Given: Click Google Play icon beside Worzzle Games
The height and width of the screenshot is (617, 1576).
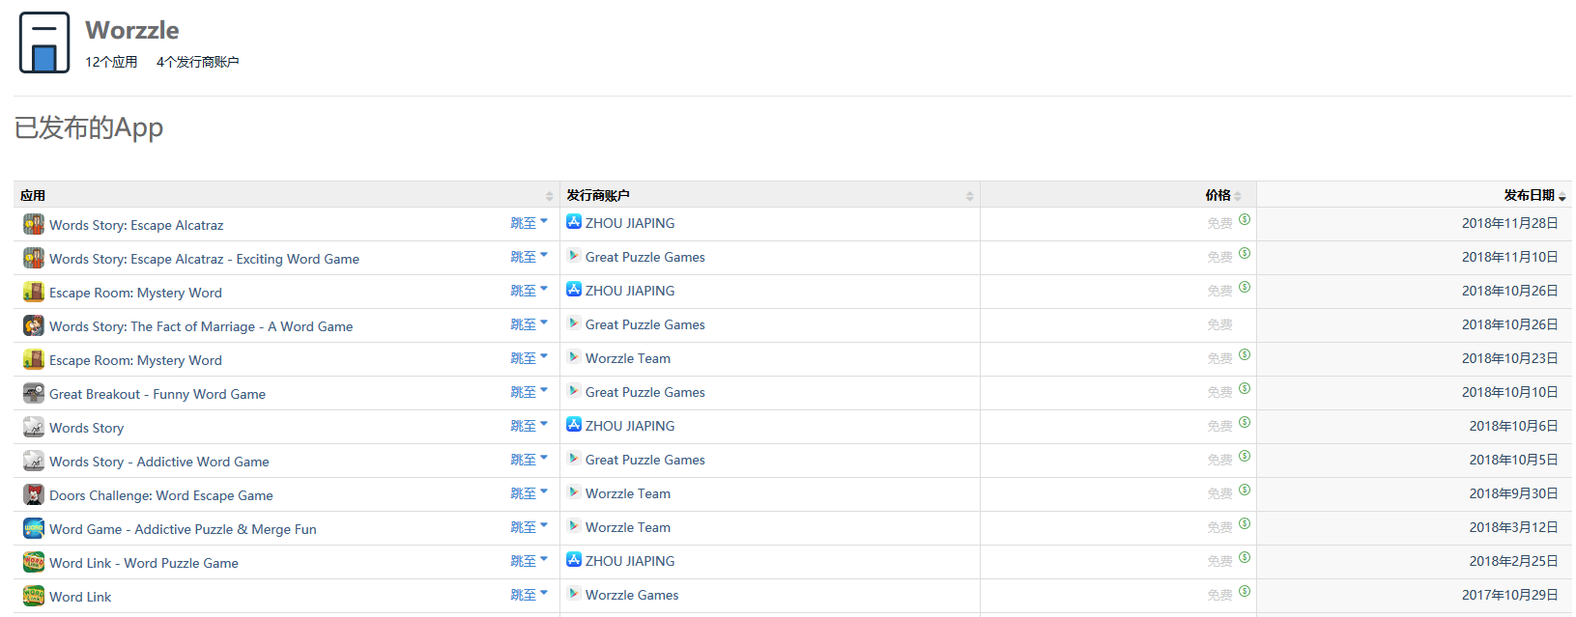Looking at the screenshot, I should click(574, 594).
